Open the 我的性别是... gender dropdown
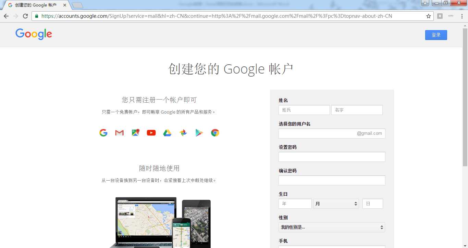Screen dimensions: 468x248 [332, 227]
